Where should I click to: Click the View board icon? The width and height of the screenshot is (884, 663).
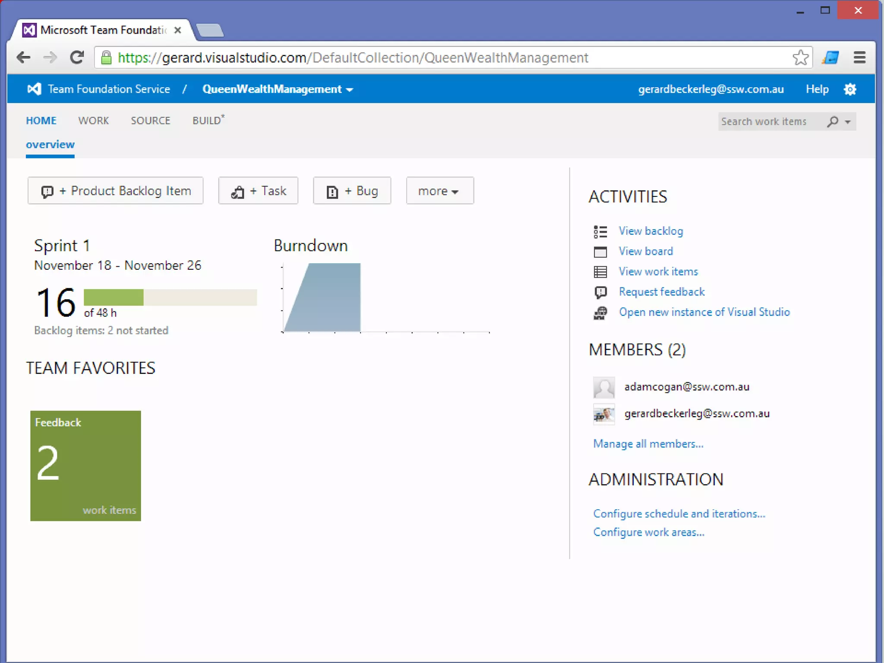click(x=600, y=252)
